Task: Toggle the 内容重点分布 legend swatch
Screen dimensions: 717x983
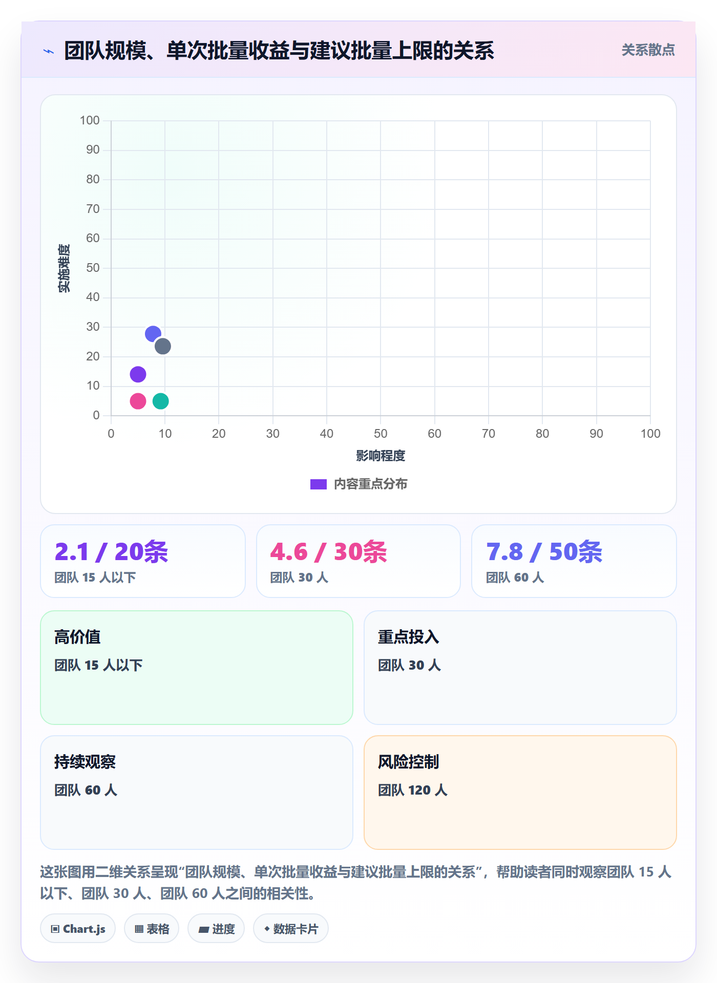Action: pyautogui.click(x=318, y=484)
